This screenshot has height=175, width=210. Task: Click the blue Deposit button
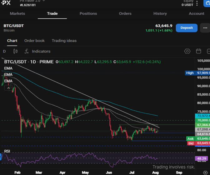[187, 28]
